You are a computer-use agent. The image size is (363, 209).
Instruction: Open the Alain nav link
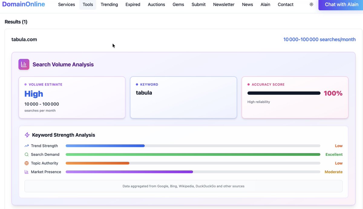(265, 5)
